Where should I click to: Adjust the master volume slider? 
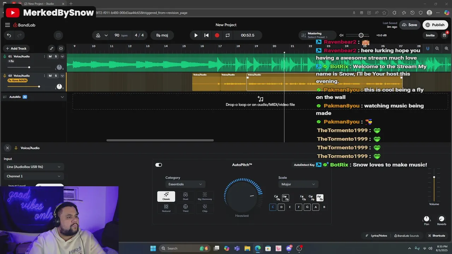pyautogui.click(x=358, y=35)
